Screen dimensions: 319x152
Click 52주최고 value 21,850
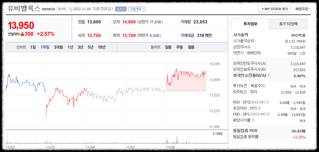pyautogui.click(x=286, y=92)
